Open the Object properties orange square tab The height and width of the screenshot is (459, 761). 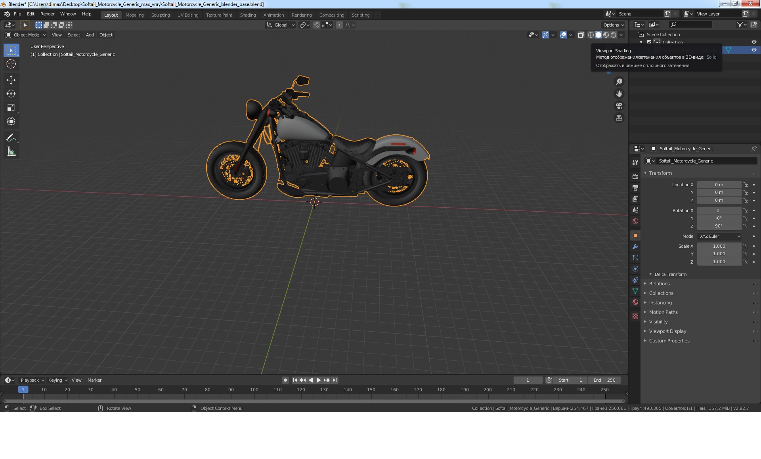[x=635, y=235]
